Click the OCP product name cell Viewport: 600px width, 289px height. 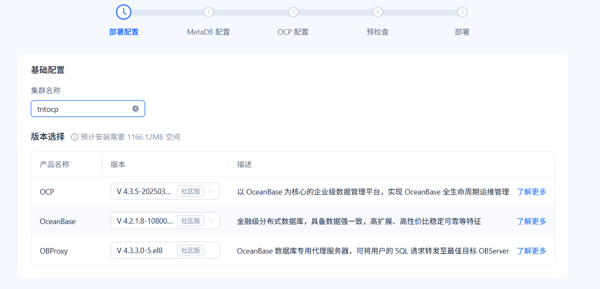(x=47, y=192)
